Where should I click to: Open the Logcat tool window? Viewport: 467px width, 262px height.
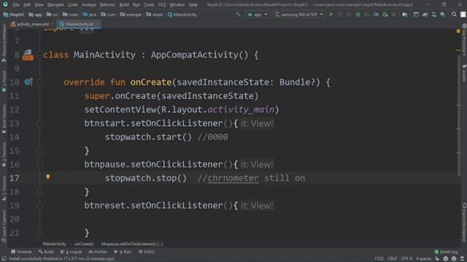(x=71, y=252)
